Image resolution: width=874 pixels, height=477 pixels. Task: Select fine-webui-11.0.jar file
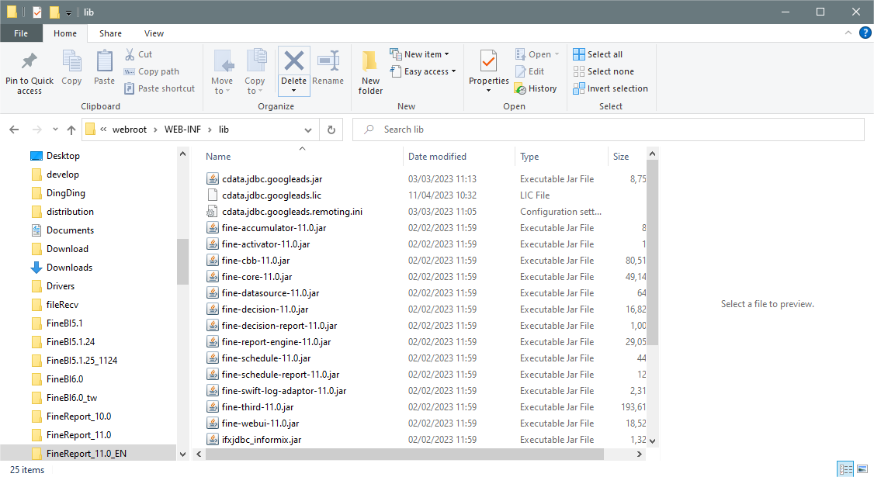click(x=260, y=423)
